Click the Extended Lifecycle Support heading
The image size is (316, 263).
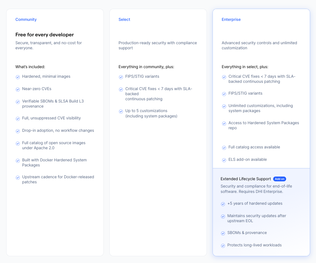tap(246, 179)
